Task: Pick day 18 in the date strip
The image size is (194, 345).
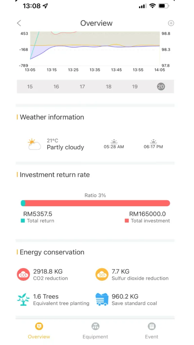Action: click(x=109, y=87)
